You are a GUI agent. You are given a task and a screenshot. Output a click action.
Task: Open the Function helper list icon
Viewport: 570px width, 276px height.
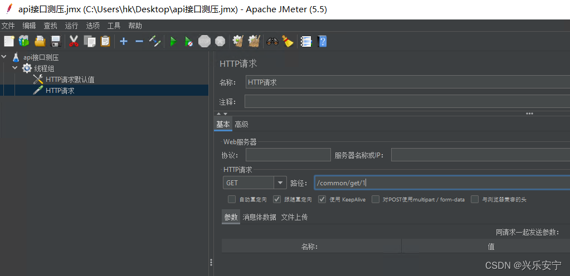306,41
